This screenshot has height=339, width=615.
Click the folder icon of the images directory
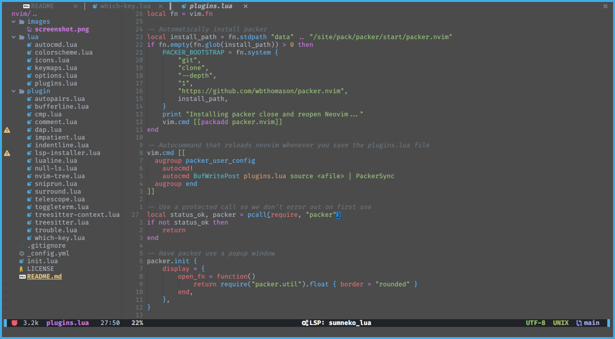point(22,22)
